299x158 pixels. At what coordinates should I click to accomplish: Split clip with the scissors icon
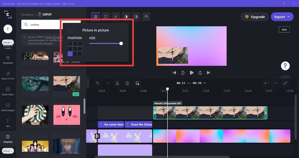pyautogui.click(x=117, y=83)
